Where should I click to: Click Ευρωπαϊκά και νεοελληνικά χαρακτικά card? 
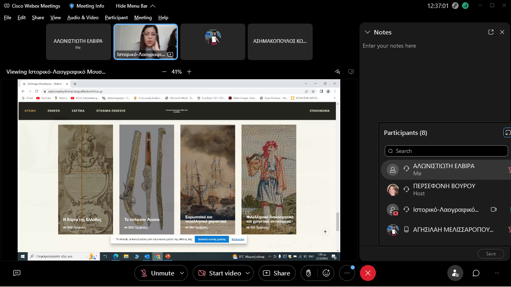[208, 179]
